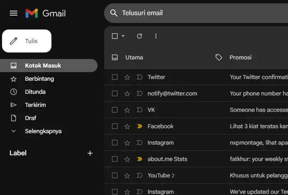Star the notify@twitter.com email

coord(127,94)
